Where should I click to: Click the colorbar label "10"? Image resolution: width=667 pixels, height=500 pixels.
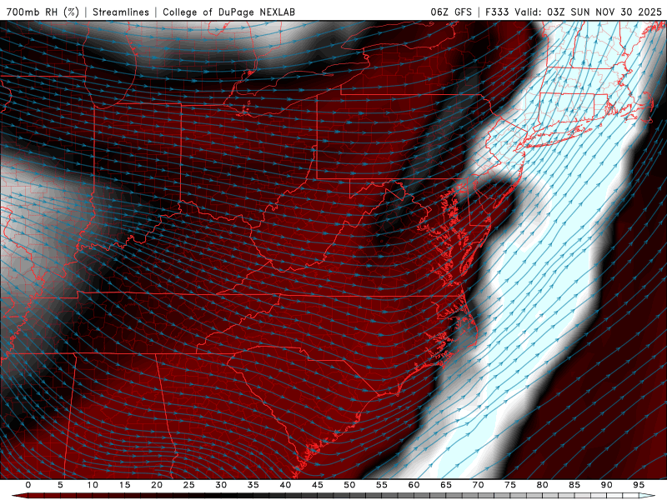[93, 485]
